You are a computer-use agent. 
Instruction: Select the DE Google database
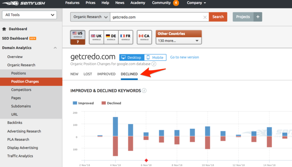coord(111,37)
